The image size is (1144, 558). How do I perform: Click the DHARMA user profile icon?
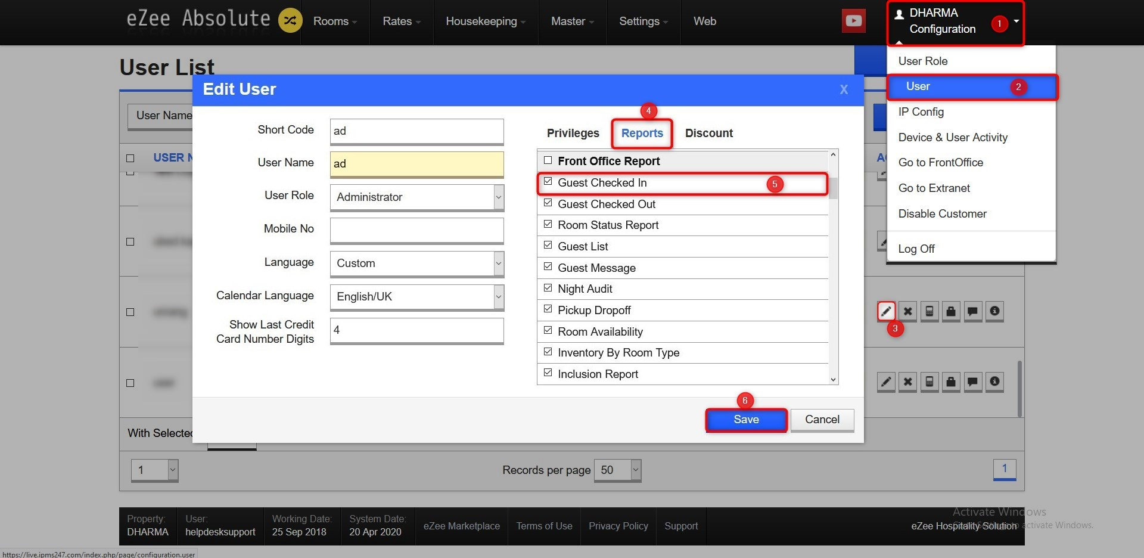pyautogui.click(x=899, y=14)
